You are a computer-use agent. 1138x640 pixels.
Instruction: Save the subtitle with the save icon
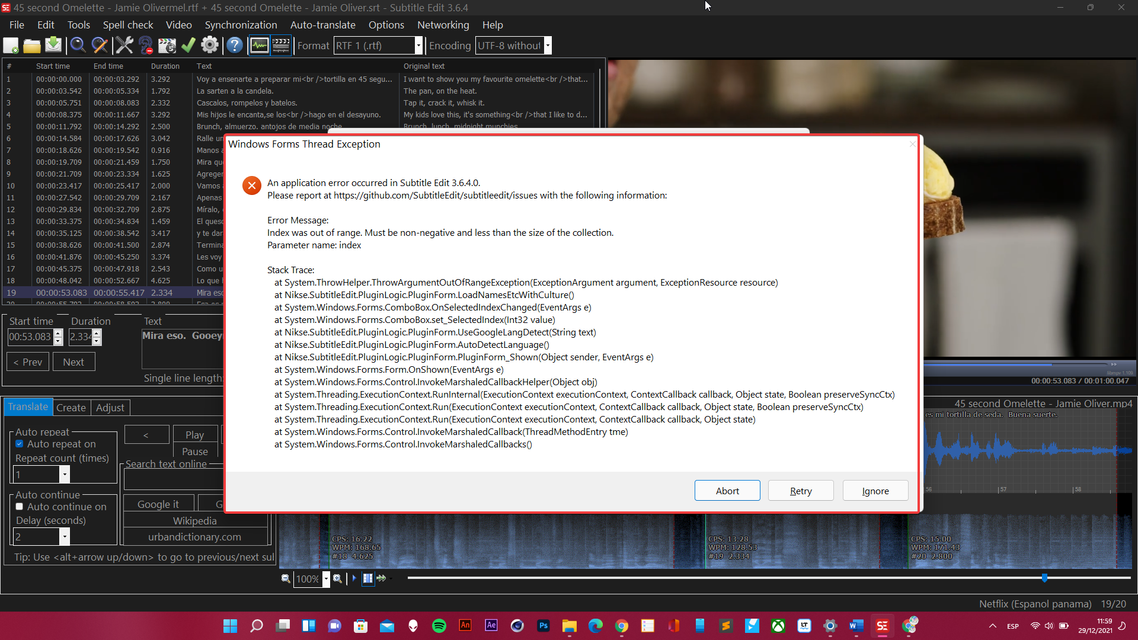point(53,45)
